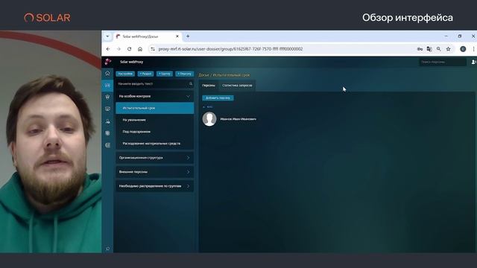Expand the Внешние персоны section

[x=188, y=172]
